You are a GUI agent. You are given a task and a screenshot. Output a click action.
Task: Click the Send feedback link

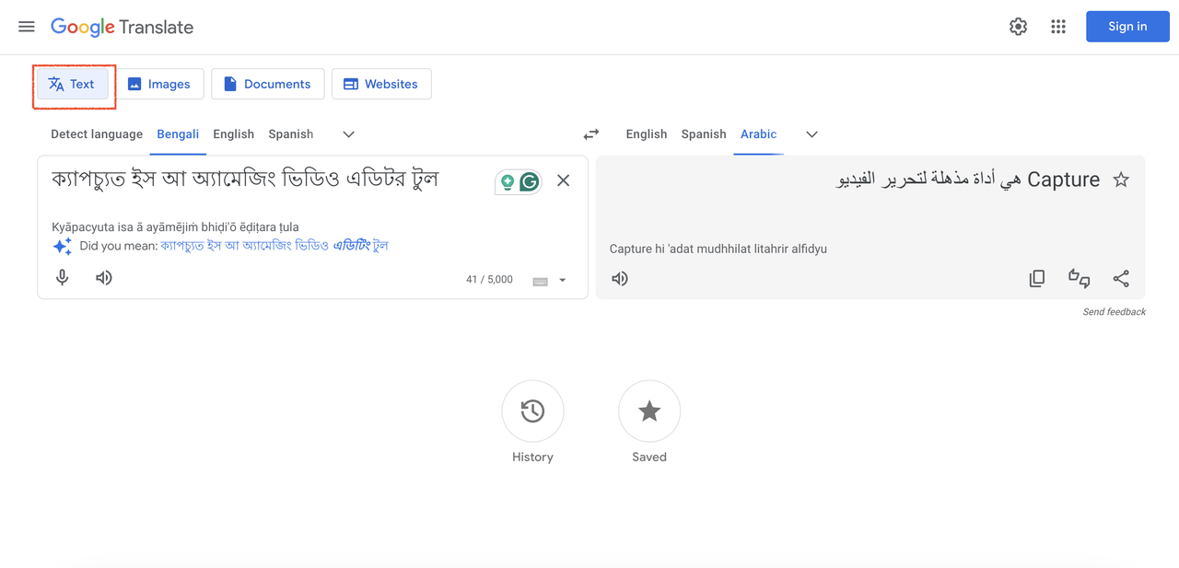click(x=1115, y=312)
